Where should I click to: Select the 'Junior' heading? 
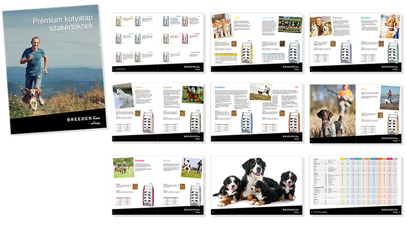237,18
